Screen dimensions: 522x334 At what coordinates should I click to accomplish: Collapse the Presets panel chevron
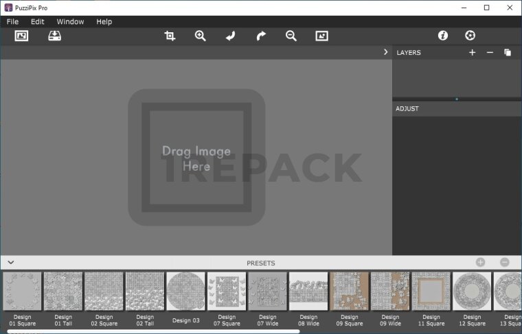[x=10, y=263]
